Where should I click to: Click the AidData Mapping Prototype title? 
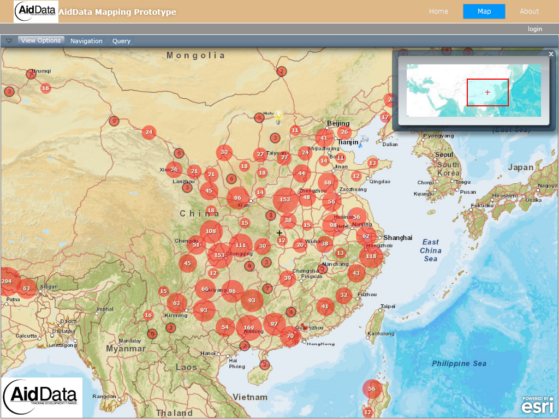click(118, 12)
